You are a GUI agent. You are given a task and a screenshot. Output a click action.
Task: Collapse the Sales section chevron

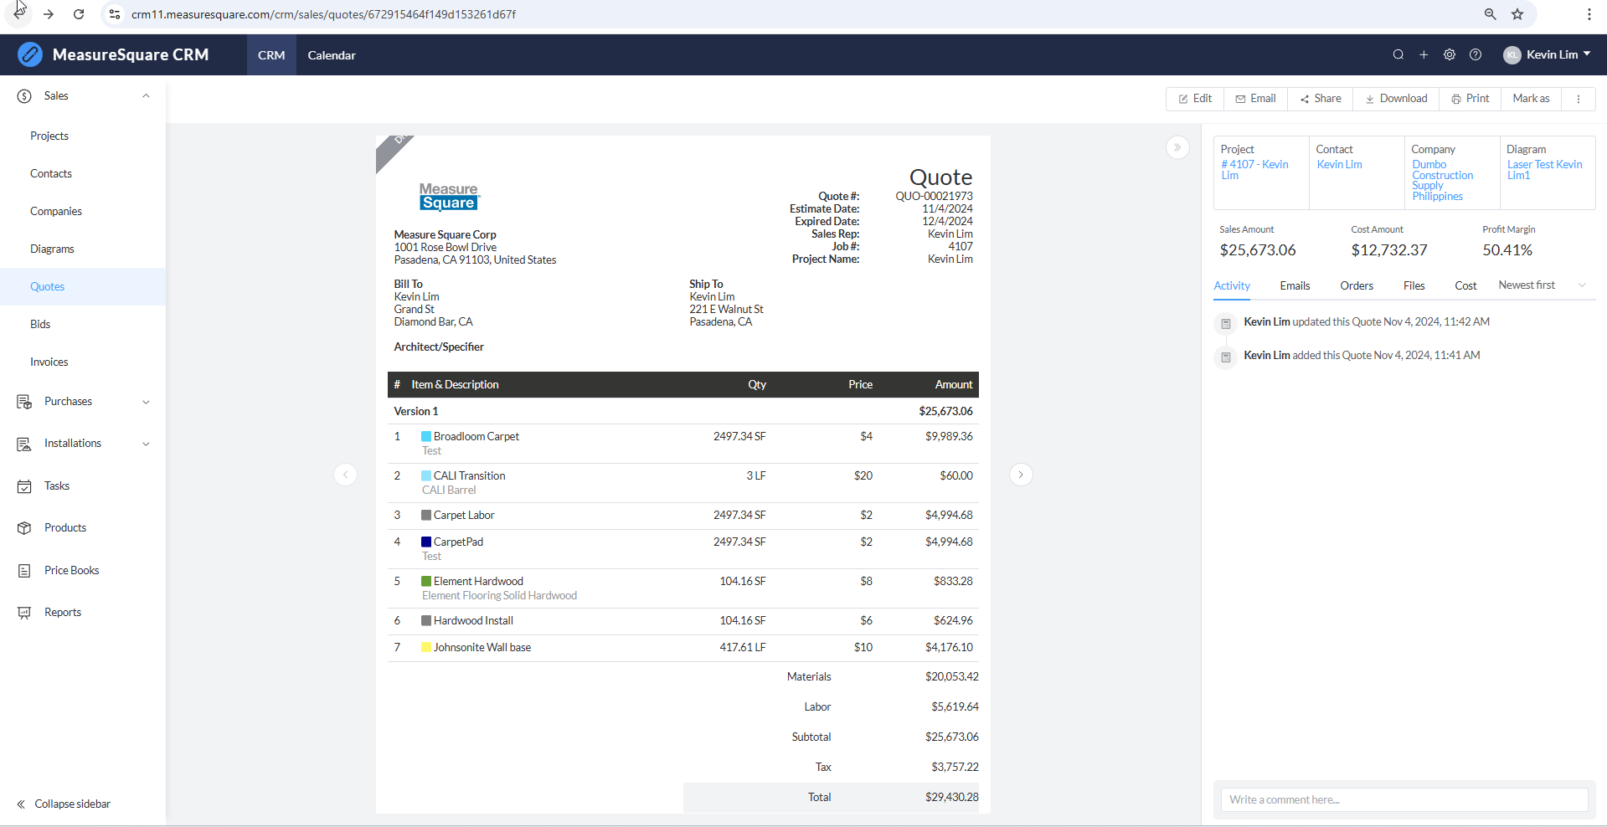146,96
